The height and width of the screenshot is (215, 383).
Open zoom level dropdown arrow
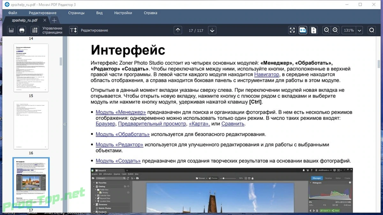click(x=360, y=31)
